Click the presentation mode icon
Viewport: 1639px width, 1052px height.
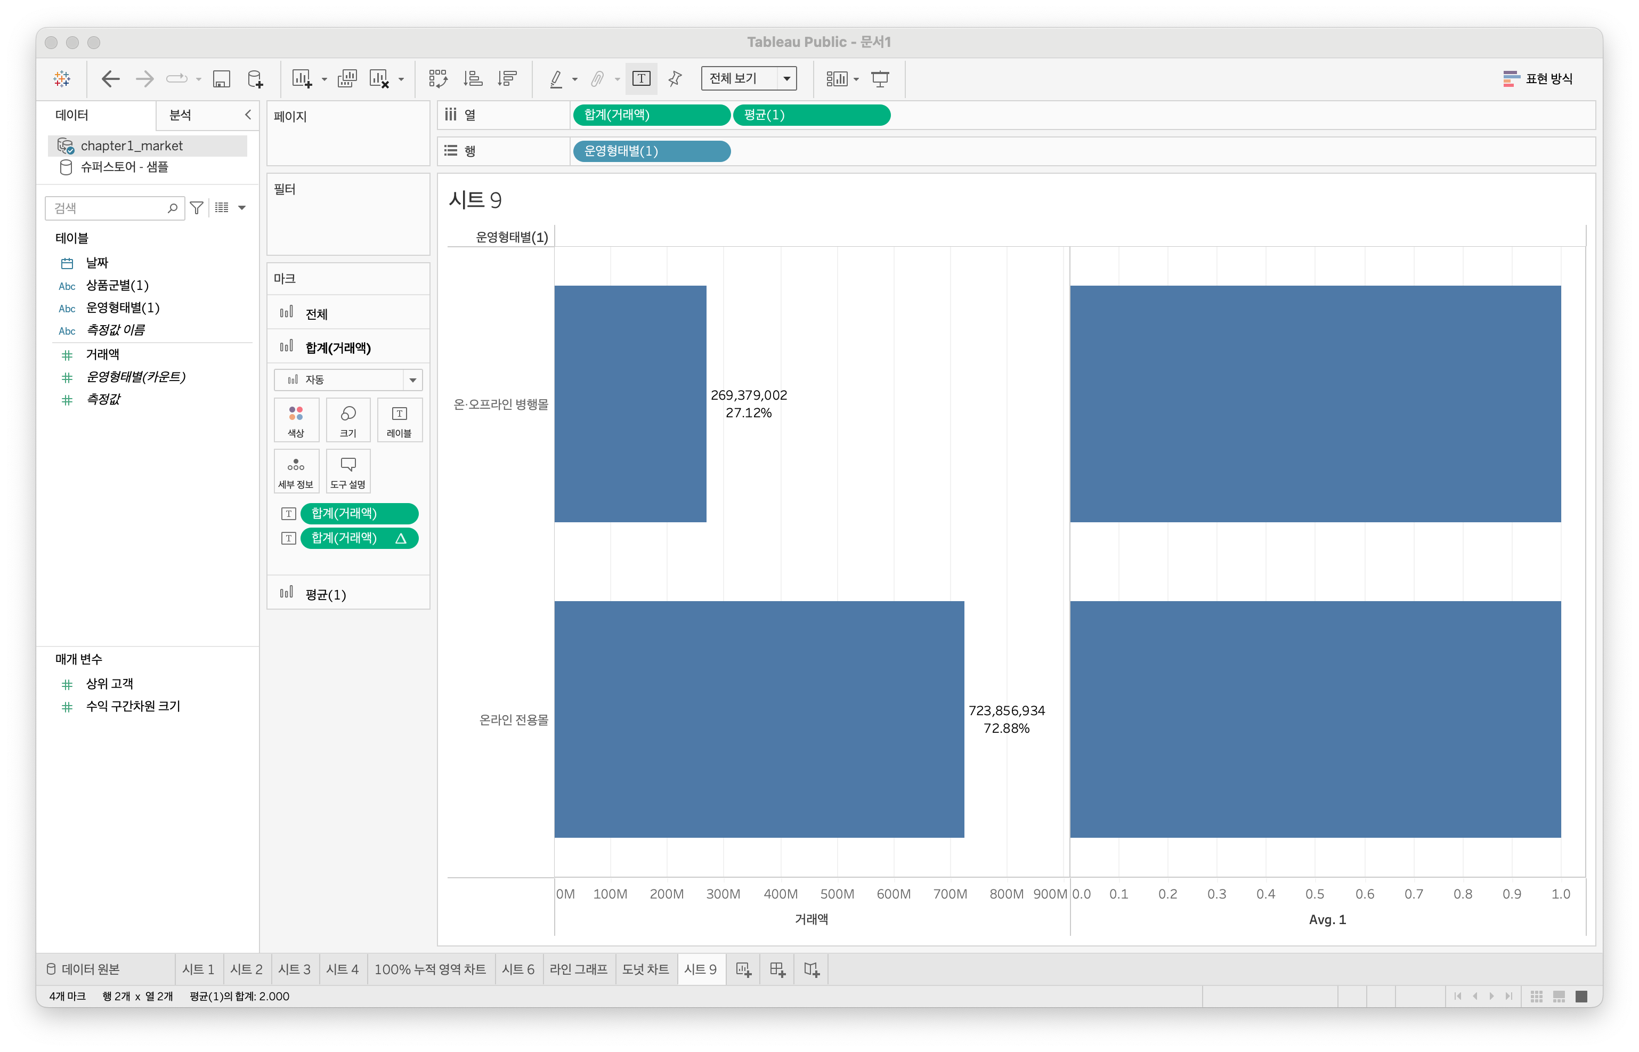point(880,78)
